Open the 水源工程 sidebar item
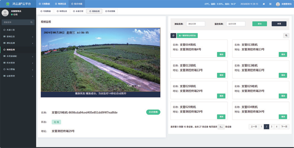The height and width of the screenshot is (148, 294). pos(18,30)
